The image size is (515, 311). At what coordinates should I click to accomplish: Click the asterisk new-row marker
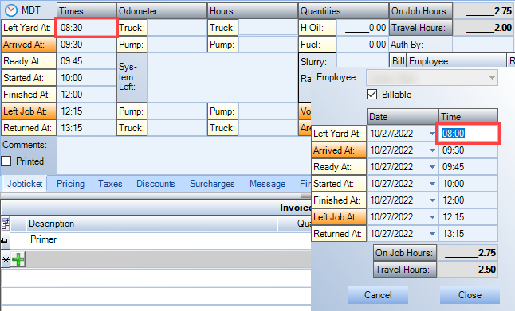coord(6,260)
